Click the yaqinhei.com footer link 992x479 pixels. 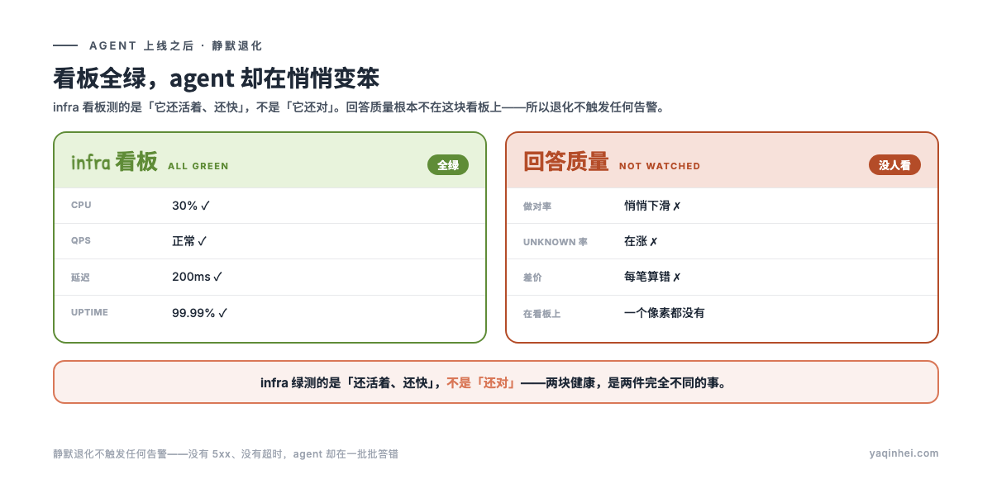(x=904, y=453)
